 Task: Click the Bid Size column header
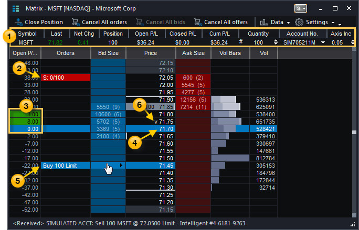[x=108, y=53]
